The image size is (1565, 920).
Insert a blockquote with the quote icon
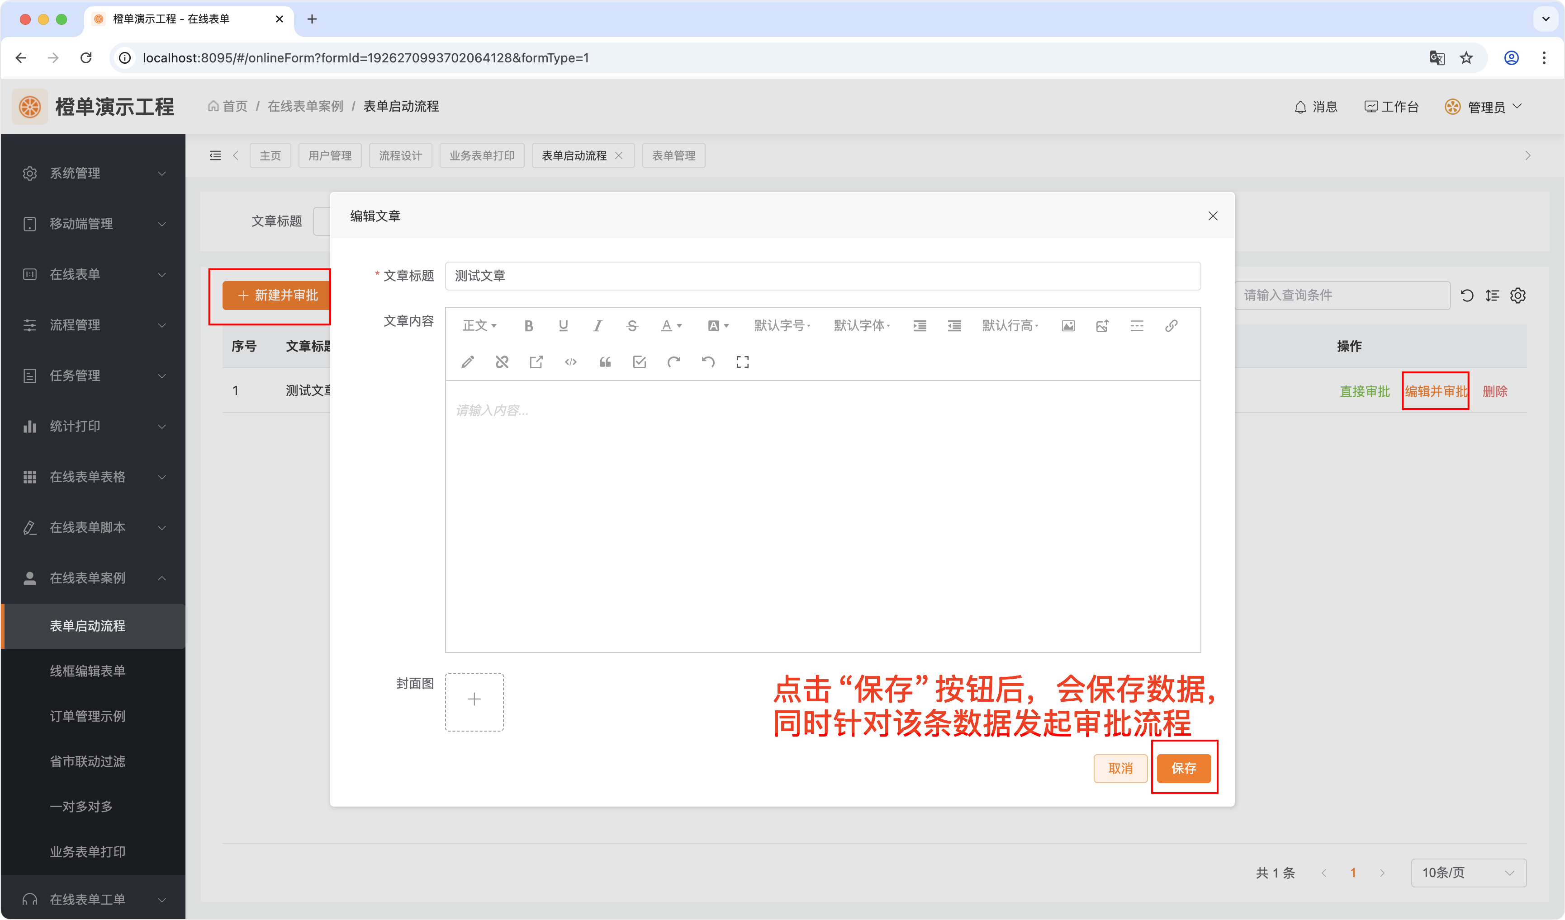pos(605,361)
